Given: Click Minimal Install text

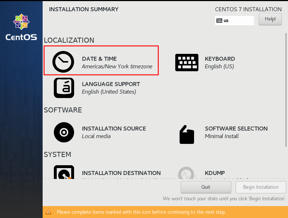Looking at the screenshot, I should [222, 136].
